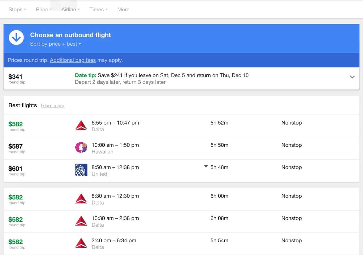Image resolution: width=363 pixels, height=255 pixels.
Task: Open the More filters menu
Action: [x=123, y=10]
